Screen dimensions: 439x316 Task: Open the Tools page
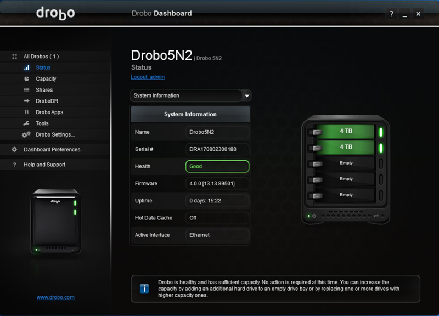tap(42, 123)
